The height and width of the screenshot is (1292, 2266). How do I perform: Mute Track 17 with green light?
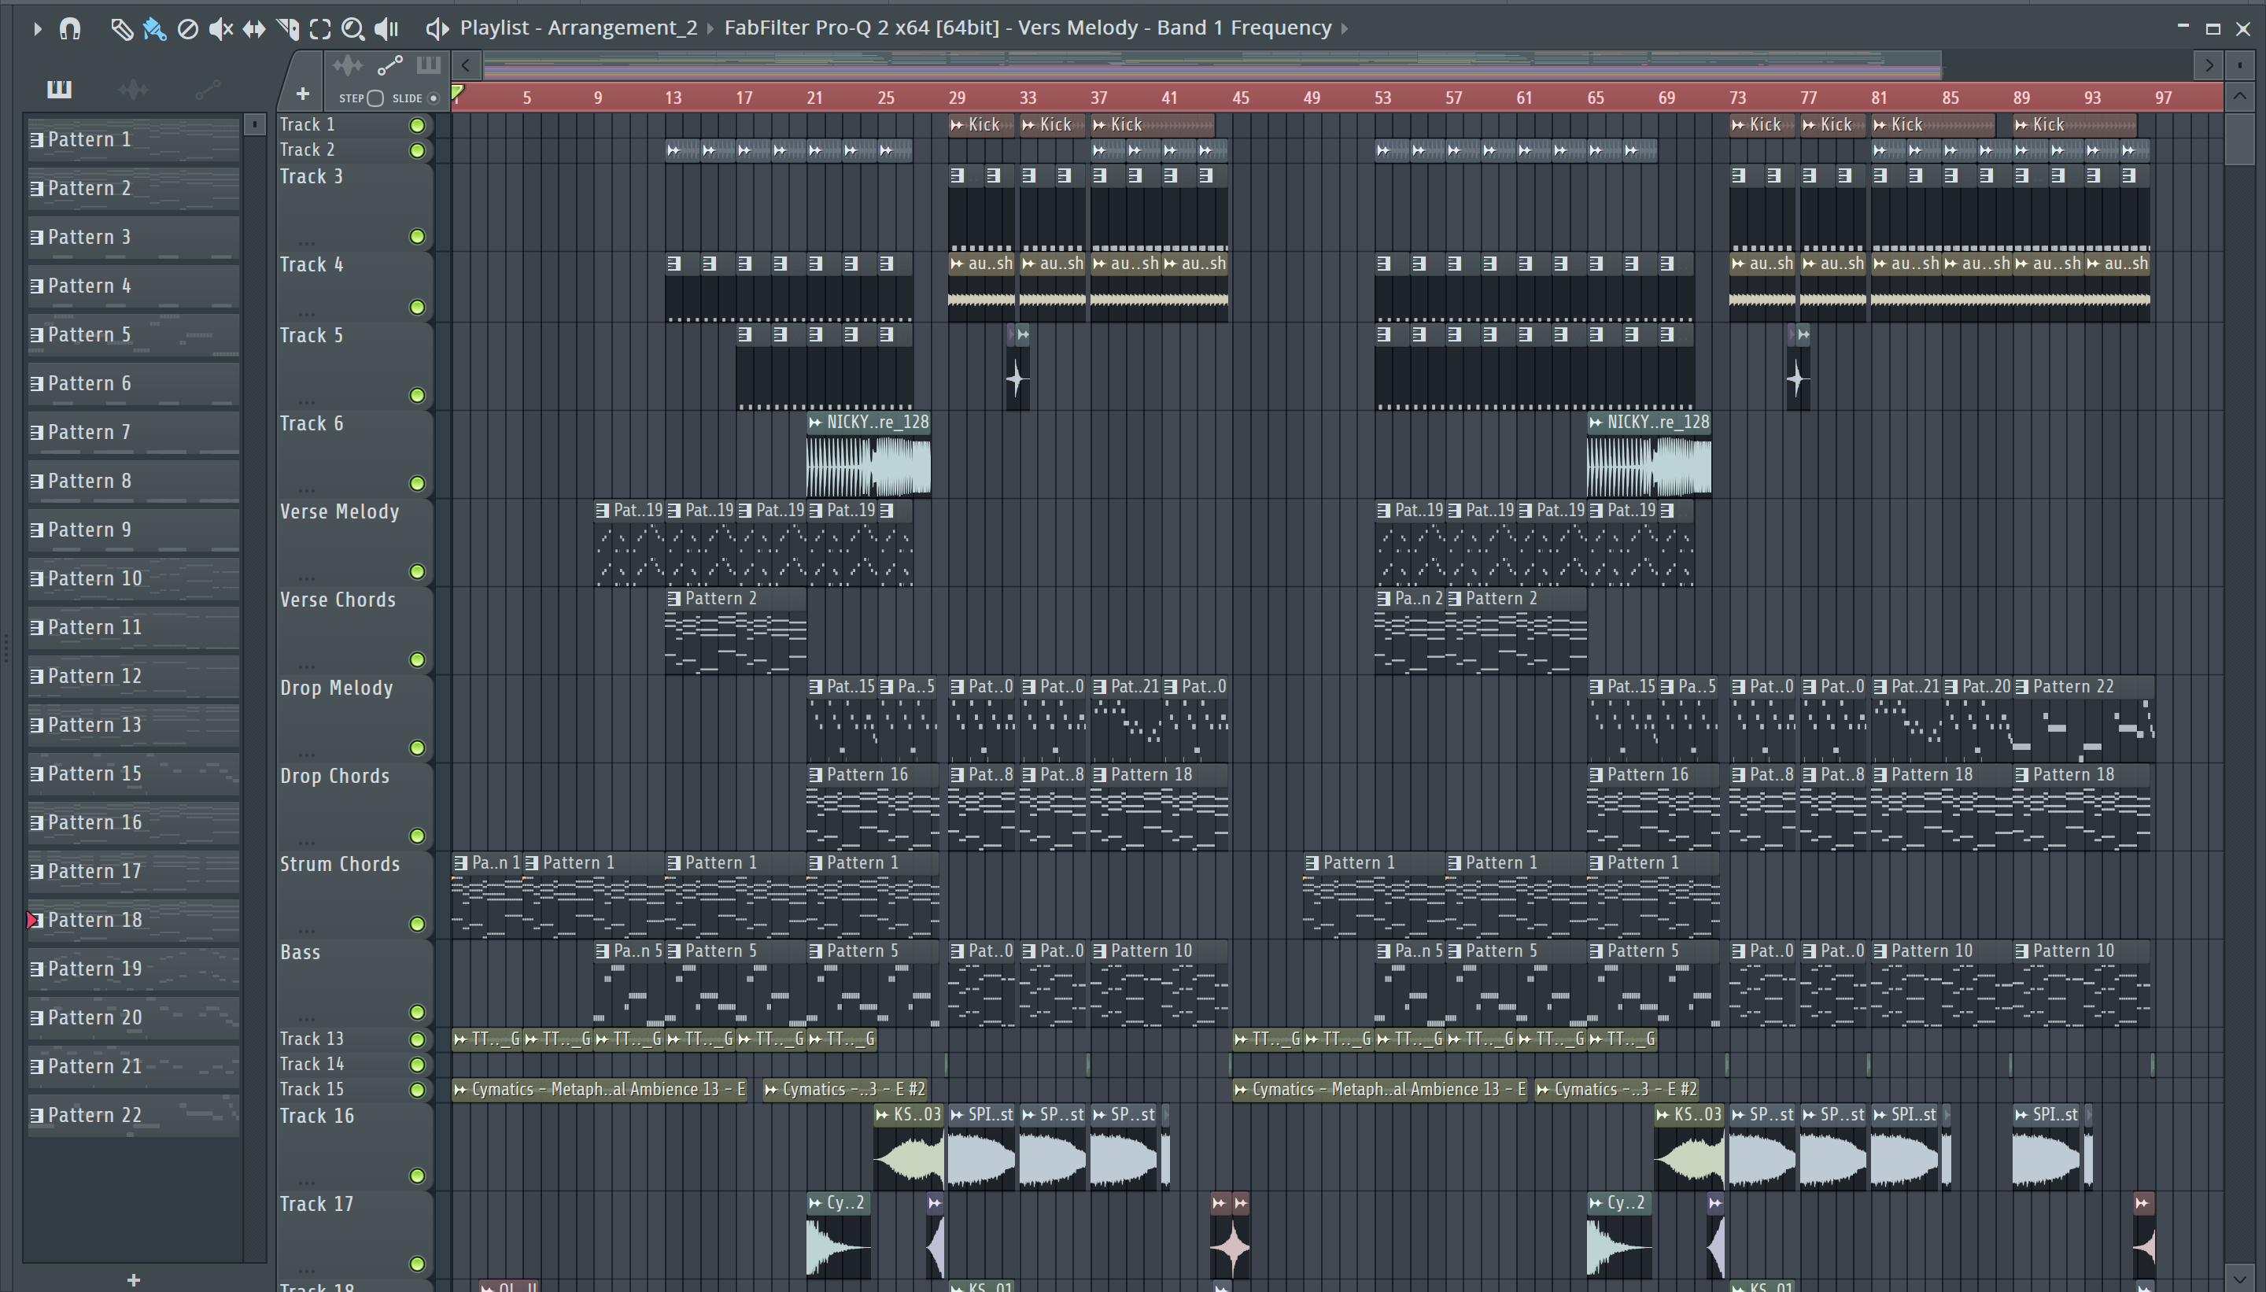[x=416, y=1264]
